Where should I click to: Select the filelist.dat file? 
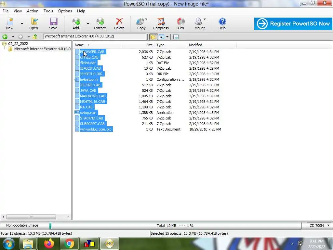[88, 63]
